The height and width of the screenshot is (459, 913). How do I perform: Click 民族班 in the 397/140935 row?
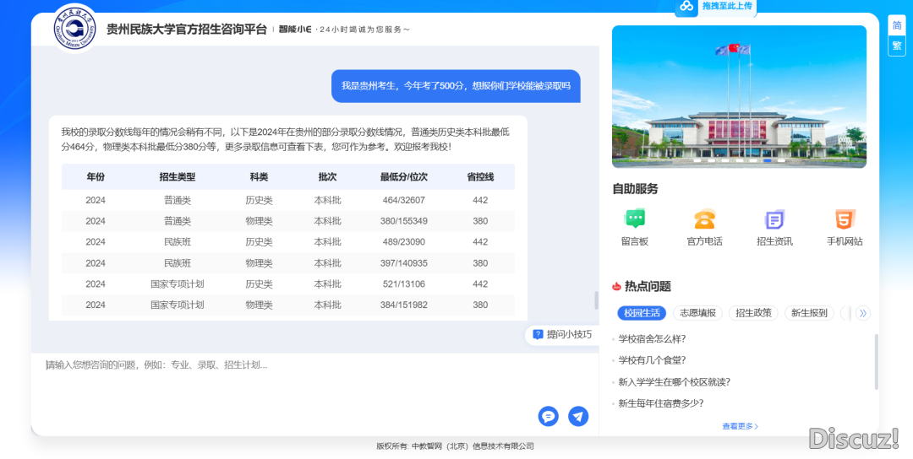click(178, 263)
